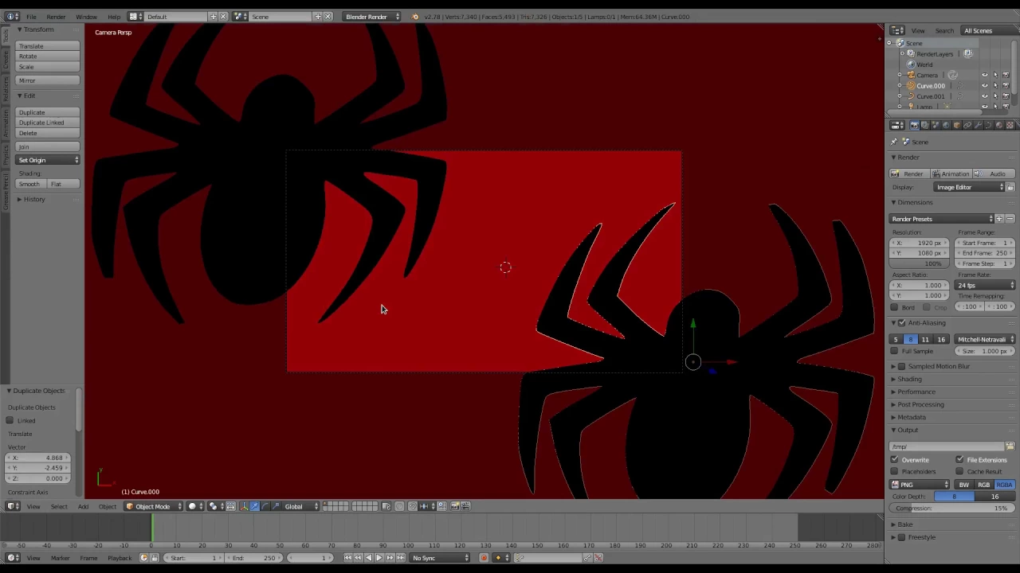Open the Add menu in 3D view header
Screen dimensions: 1020x573
point(83,507)
